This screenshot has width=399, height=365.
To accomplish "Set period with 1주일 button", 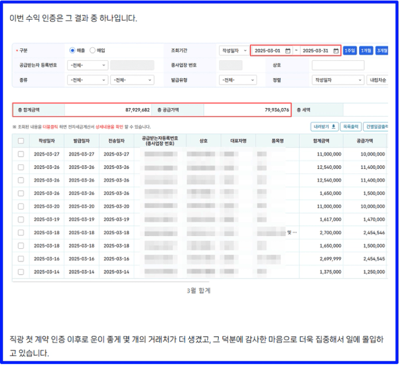I will coord(350,51).
